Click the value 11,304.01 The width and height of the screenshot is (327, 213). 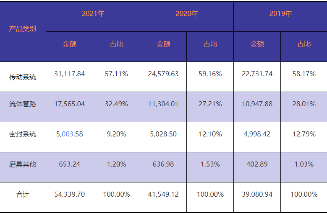163,104
